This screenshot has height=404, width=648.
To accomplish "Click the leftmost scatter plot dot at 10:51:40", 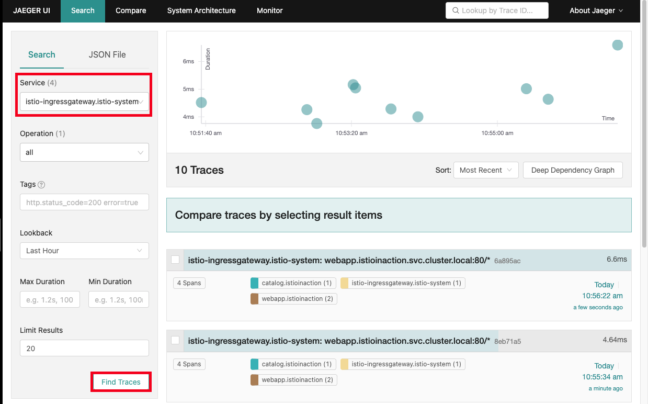I will point(201,103).
